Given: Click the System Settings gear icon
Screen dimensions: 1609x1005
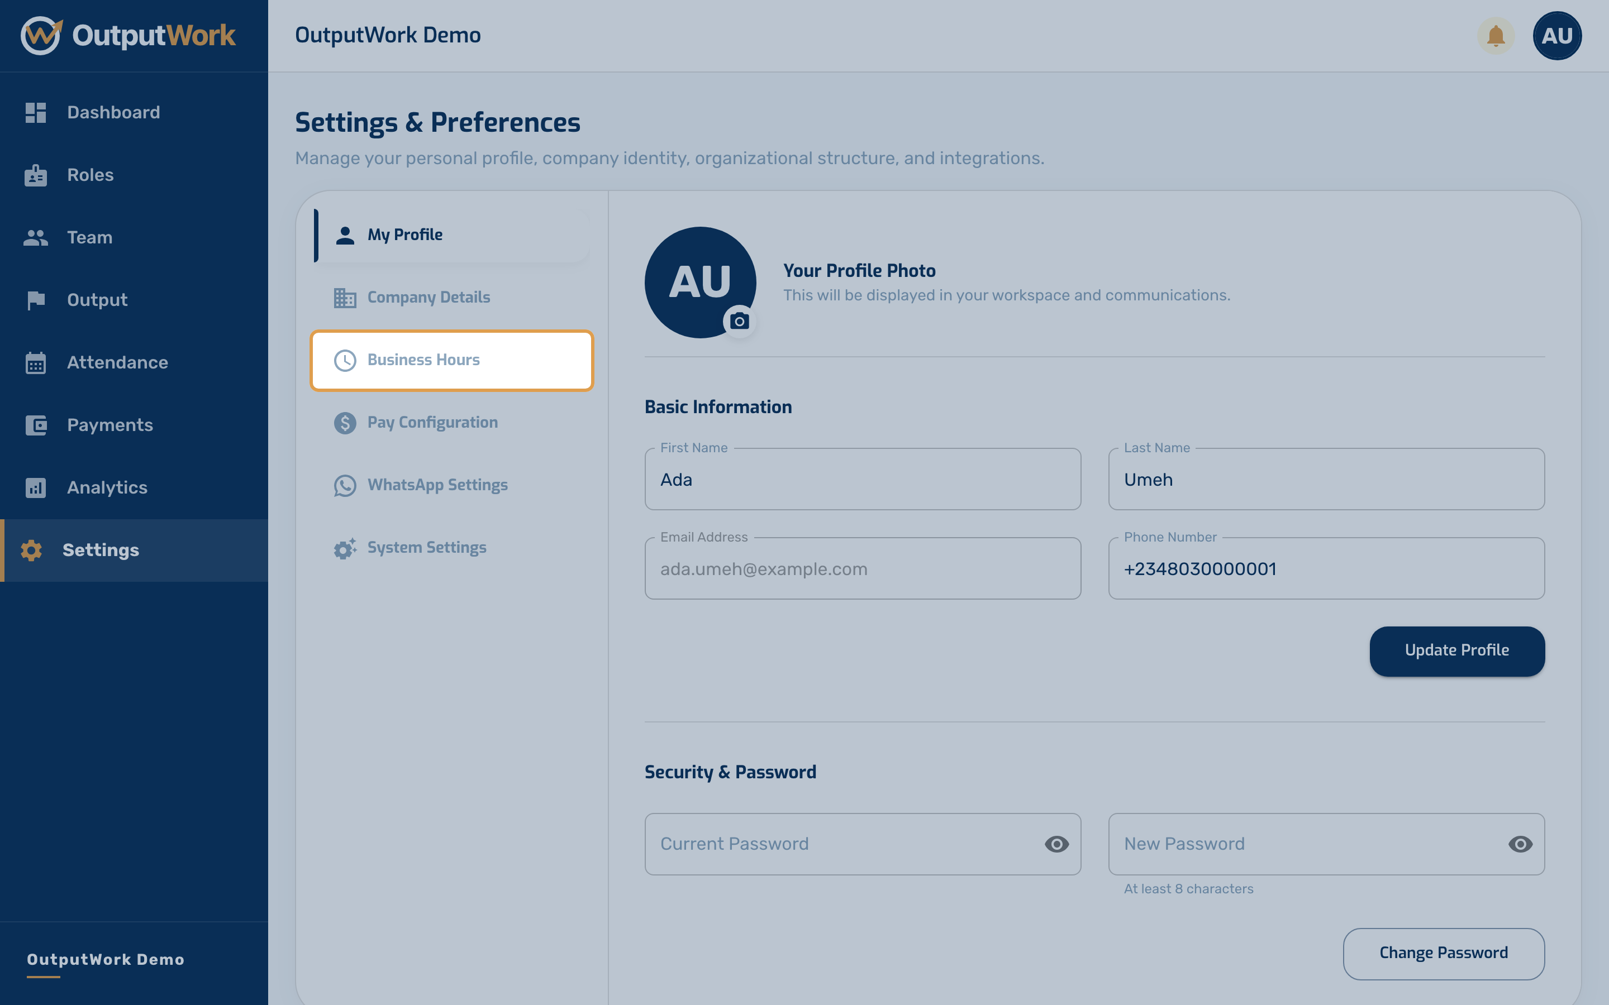Looking at the screenshot, I should click(344, 548).
